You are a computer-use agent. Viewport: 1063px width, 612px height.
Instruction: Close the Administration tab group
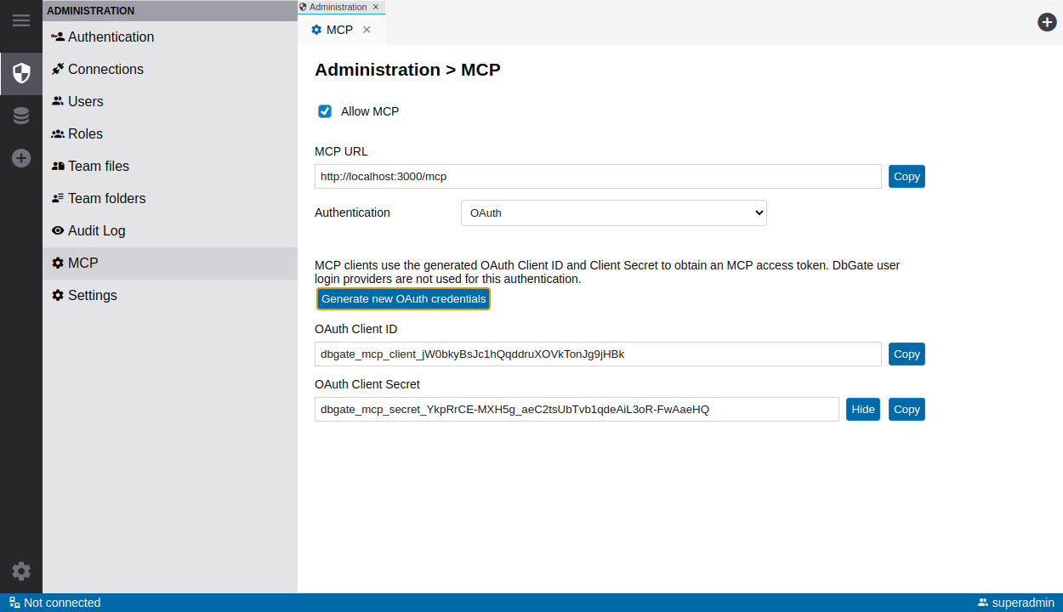point(376,7)
